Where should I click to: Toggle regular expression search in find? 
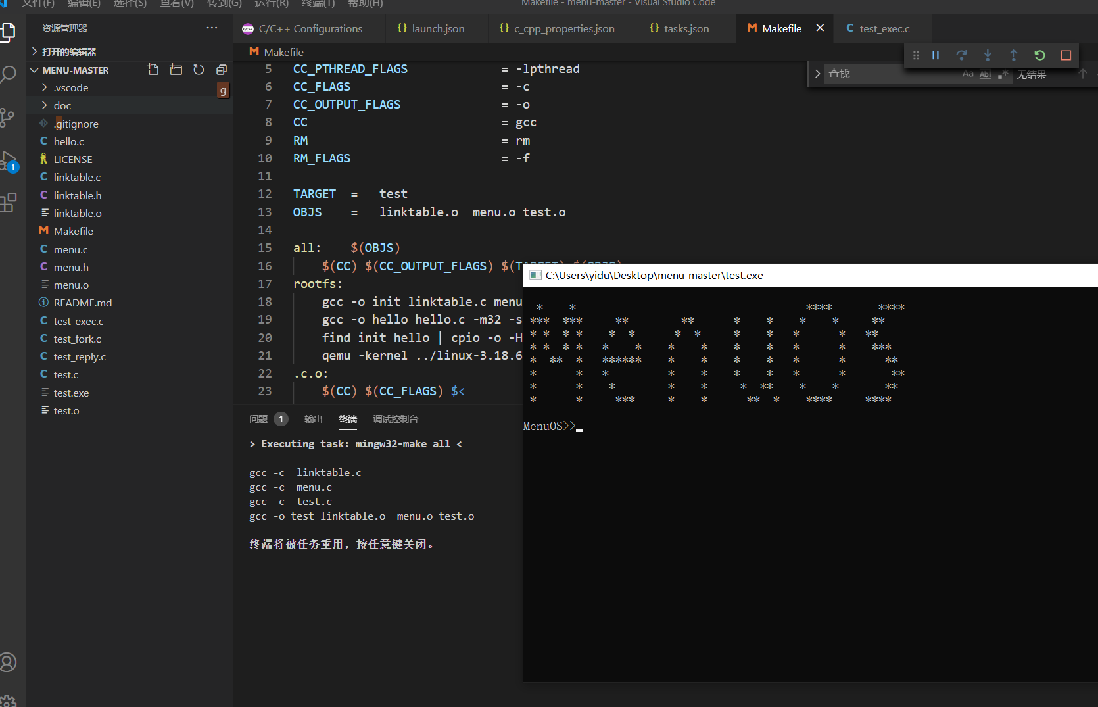(1003, 74)
